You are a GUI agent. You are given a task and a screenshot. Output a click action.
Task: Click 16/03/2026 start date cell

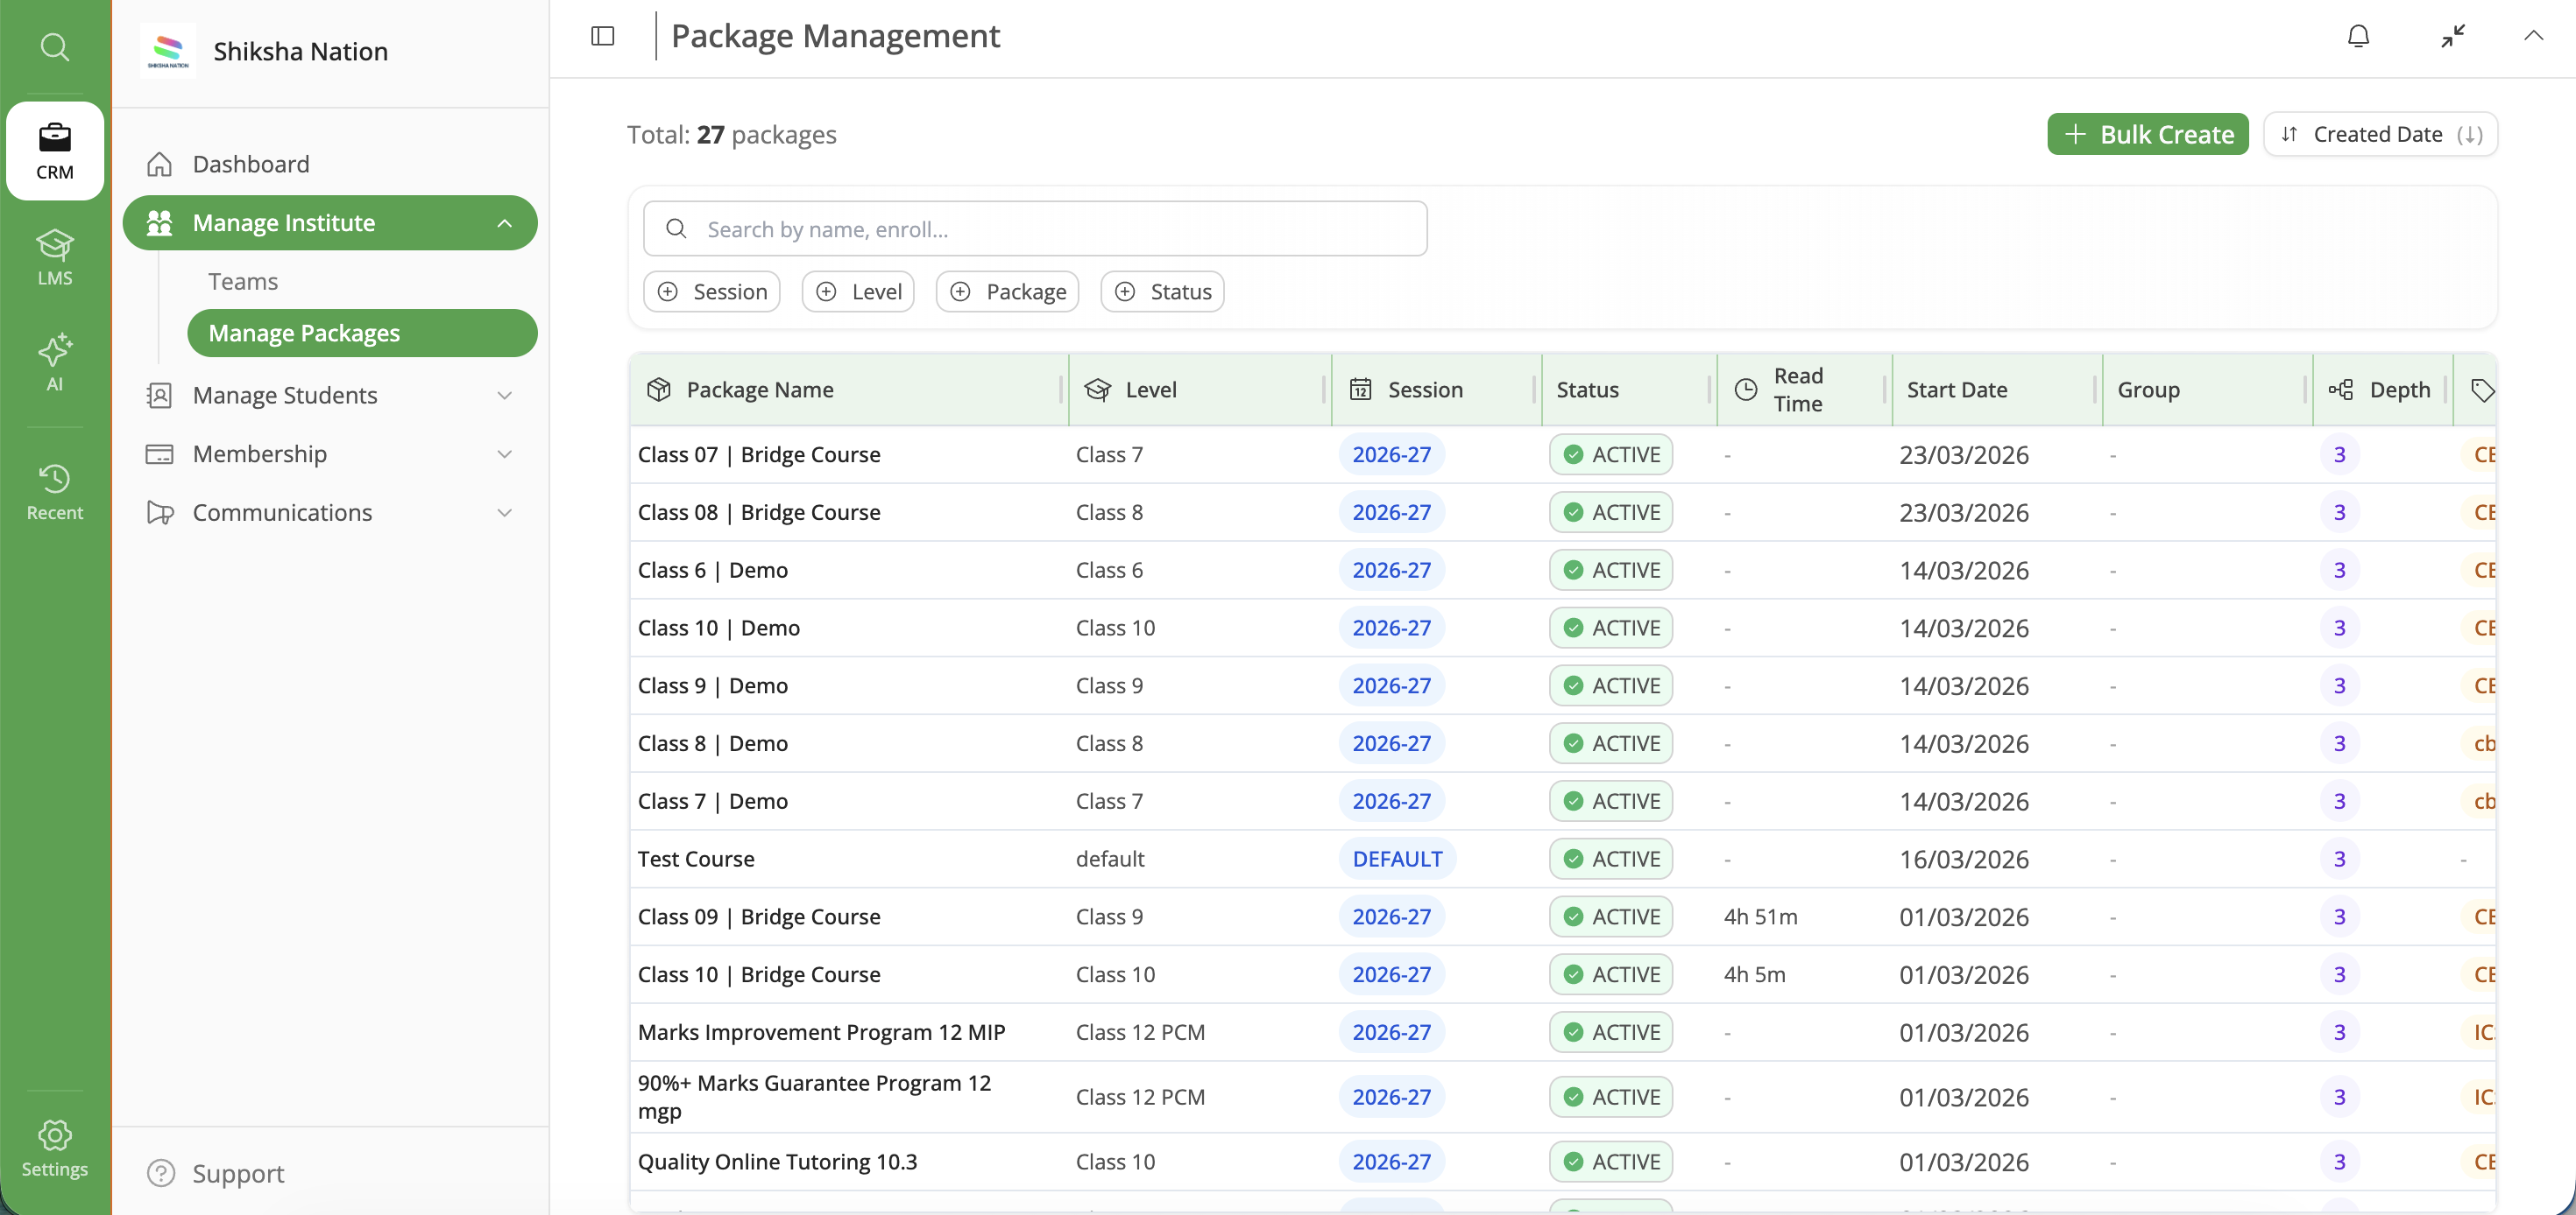[1964, 860]
